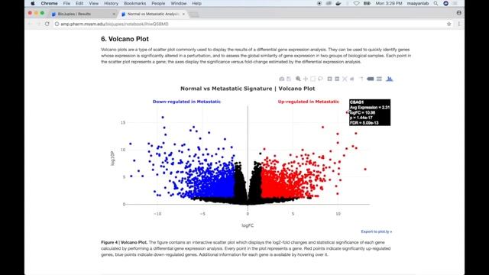
Task: Click the Wi-Fi status icon
Action: pos(357,3)
